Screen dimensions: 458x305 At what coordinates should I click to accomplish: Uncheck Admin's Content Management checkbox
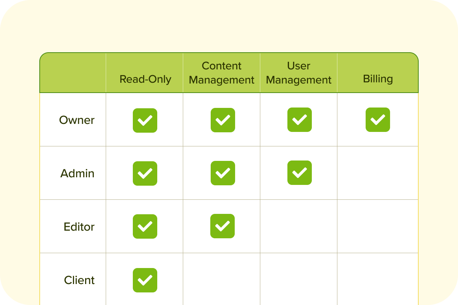223,173
